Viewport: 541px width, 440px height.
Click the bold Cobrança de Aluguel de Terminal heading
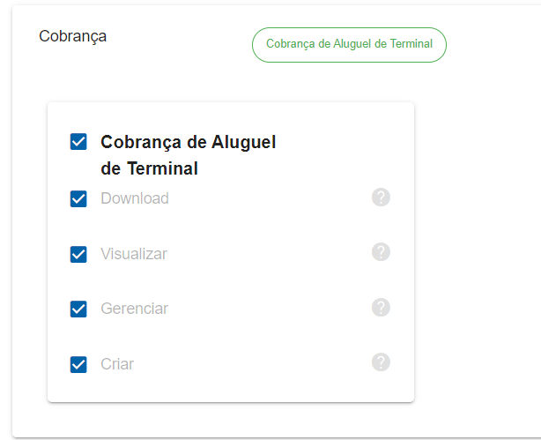(x=188, y=155)
